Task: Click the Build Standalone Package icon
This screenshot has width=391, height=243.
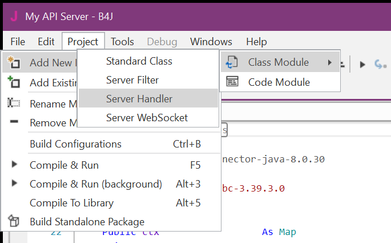Action: pyautogui.click(x=14, y=221)
